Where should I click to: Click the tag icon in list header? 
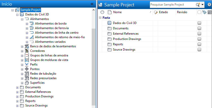click(x=204, y=12)
